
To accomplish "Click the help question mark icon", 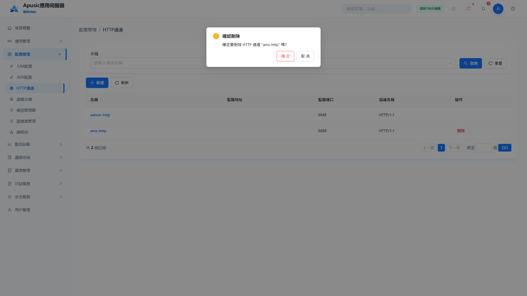I will (513, 9).
